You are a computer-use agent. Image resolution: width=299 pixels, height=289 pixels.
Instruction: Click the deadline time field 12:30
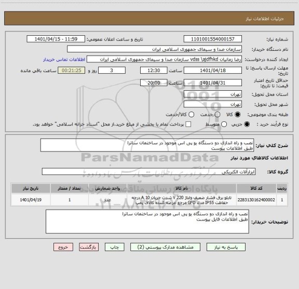[x=154, y=71]
